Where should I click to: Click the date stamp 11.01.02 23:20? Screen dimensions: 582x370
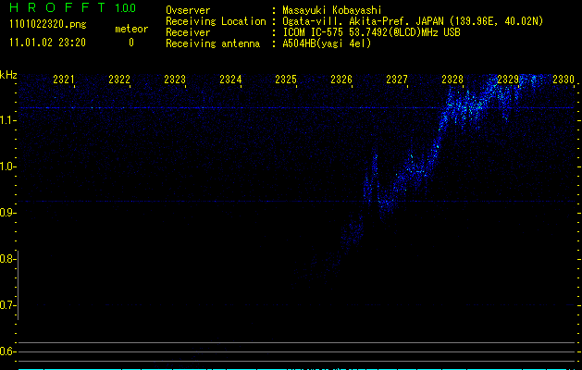pyautogui.click(x=47, y=43)
